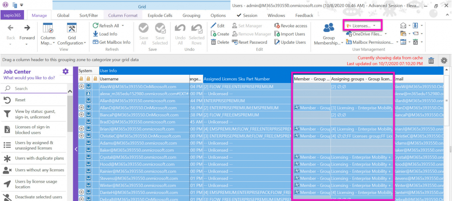The height and width of the screenshot is (201, 452).
Task: Select the Reset job
Action: [34, 100]
